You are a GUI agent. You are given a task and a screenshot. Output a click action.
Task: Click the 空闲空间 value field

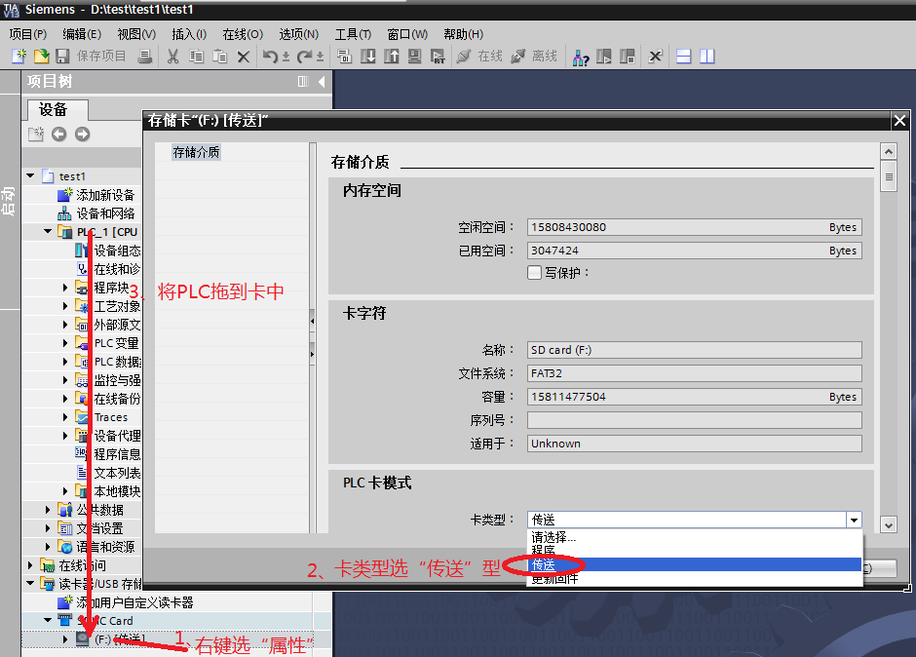coord(694,227)
